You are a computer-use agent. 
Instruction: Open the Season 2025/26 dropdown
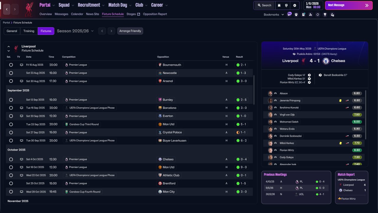point(75,31)
